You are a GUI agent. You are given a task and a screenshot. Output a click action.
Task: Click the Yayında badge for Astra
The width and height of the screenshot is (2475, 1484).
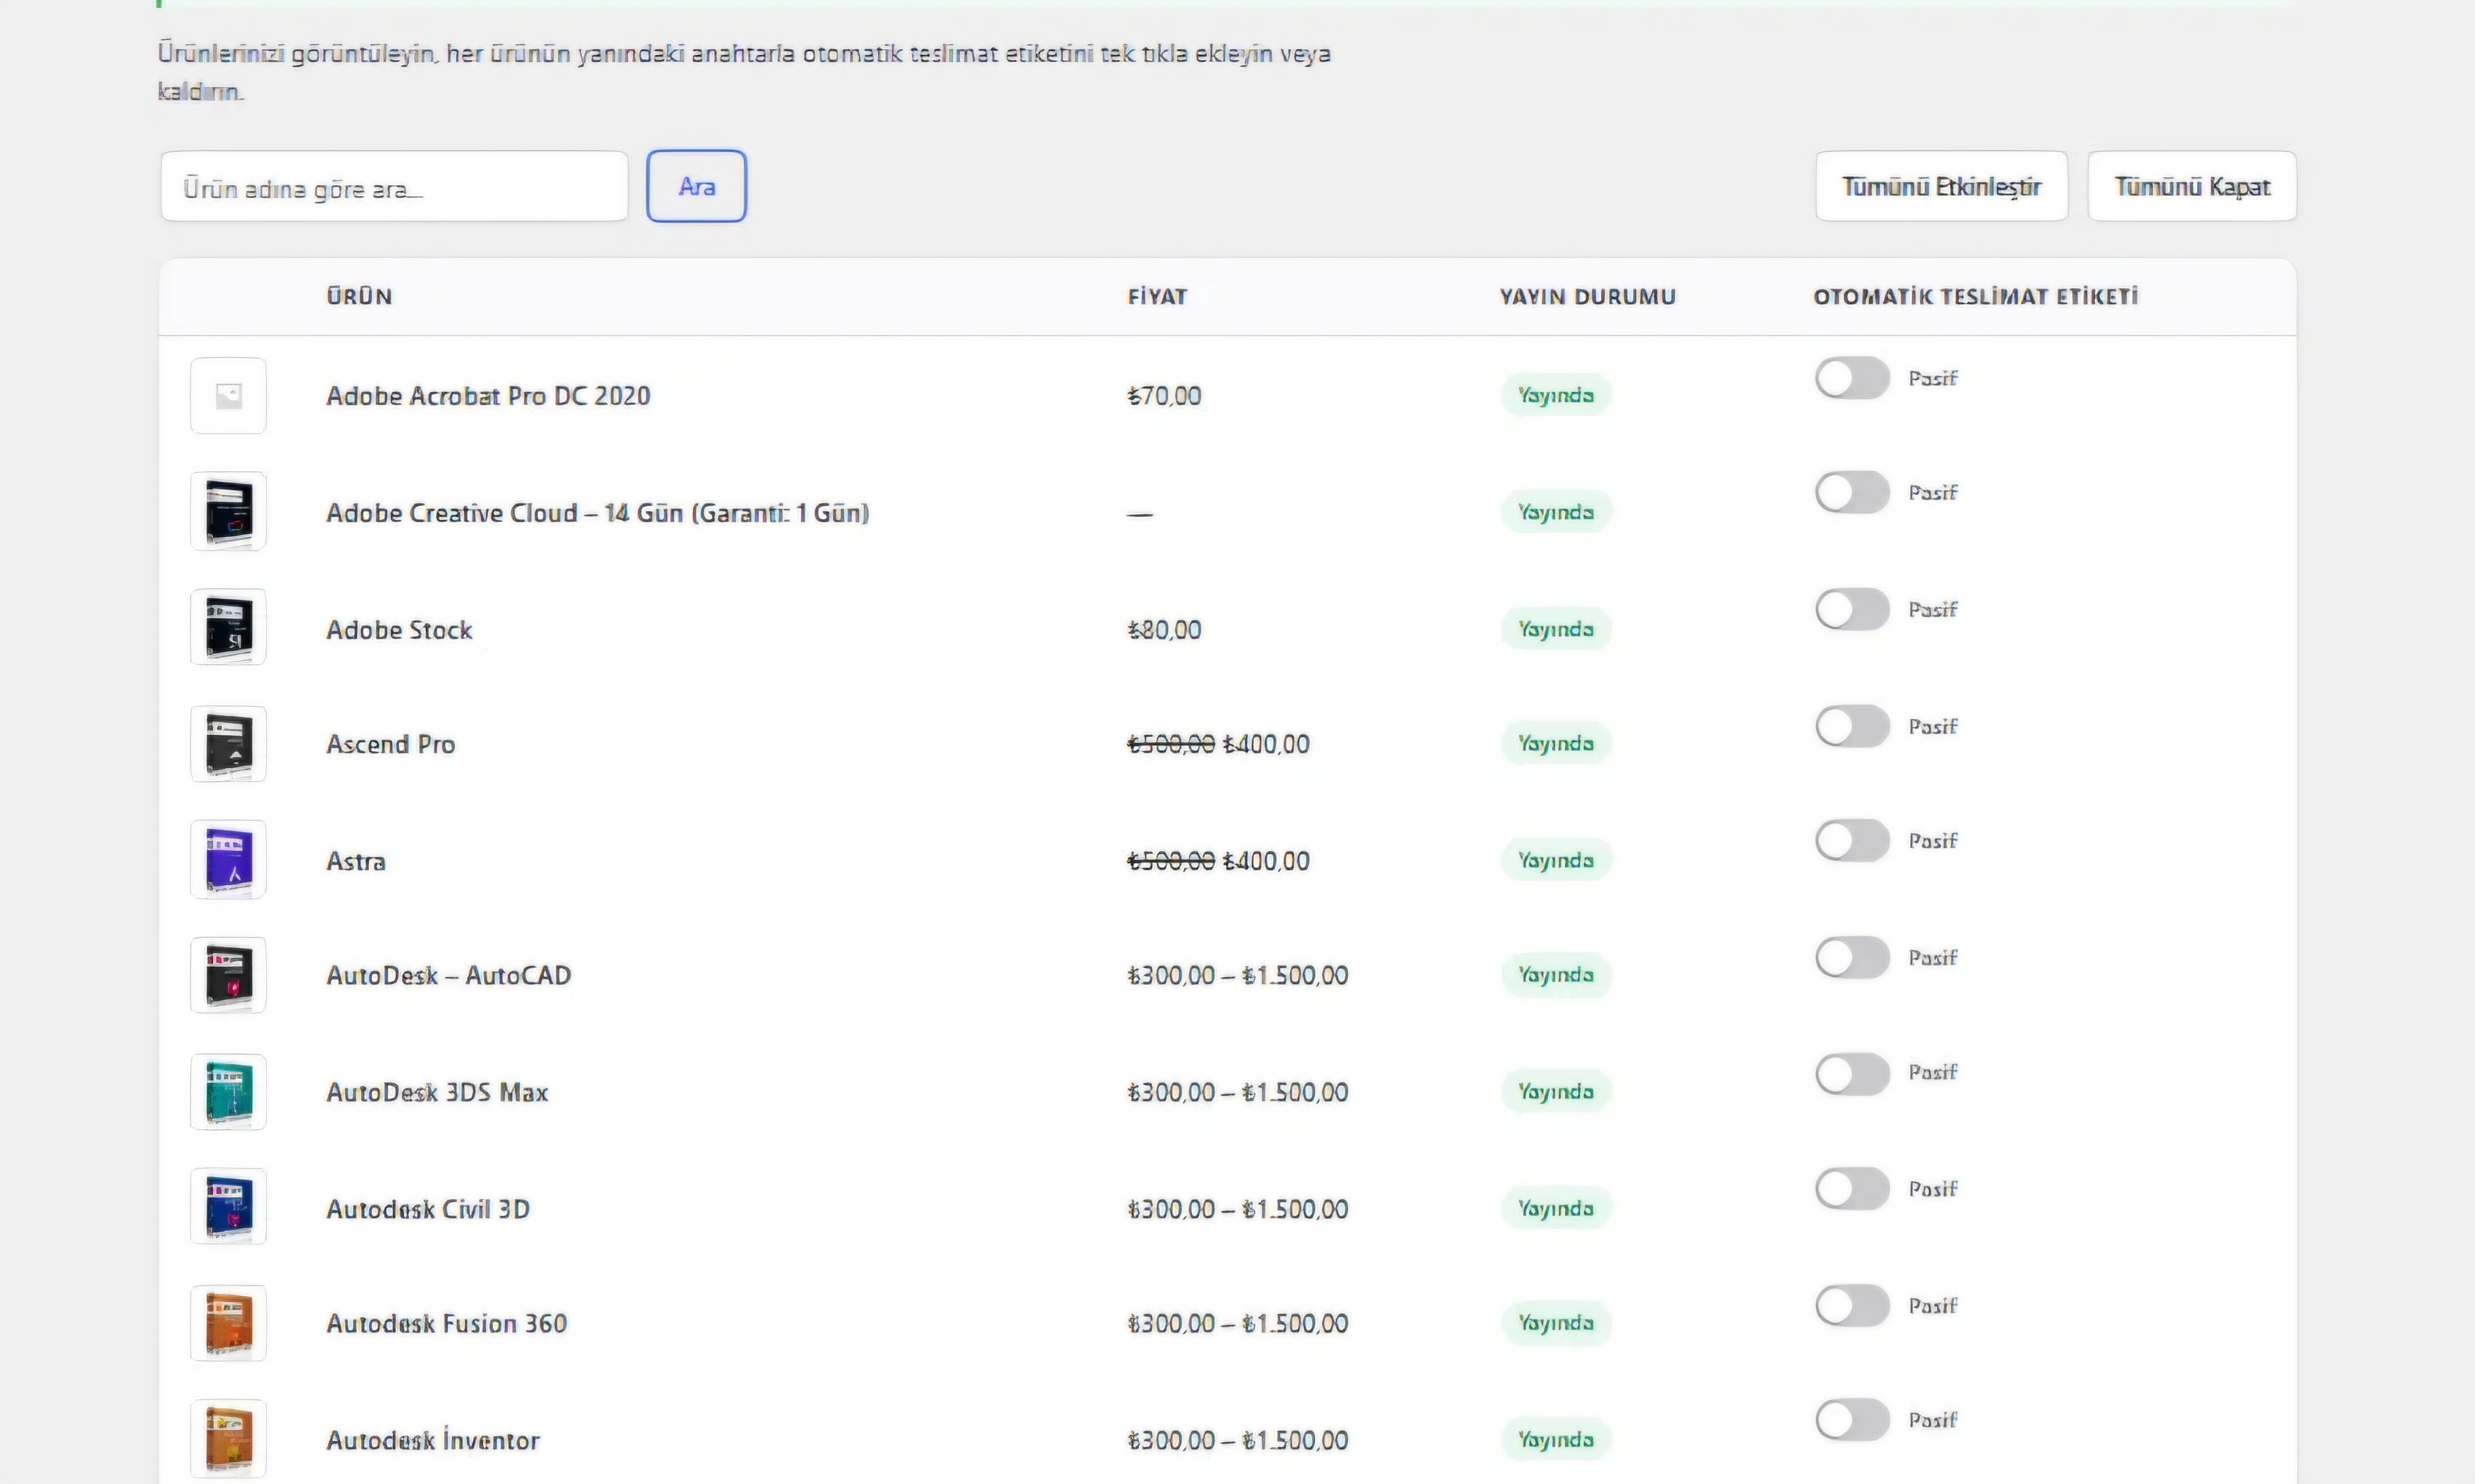[x=1556, y=860]
